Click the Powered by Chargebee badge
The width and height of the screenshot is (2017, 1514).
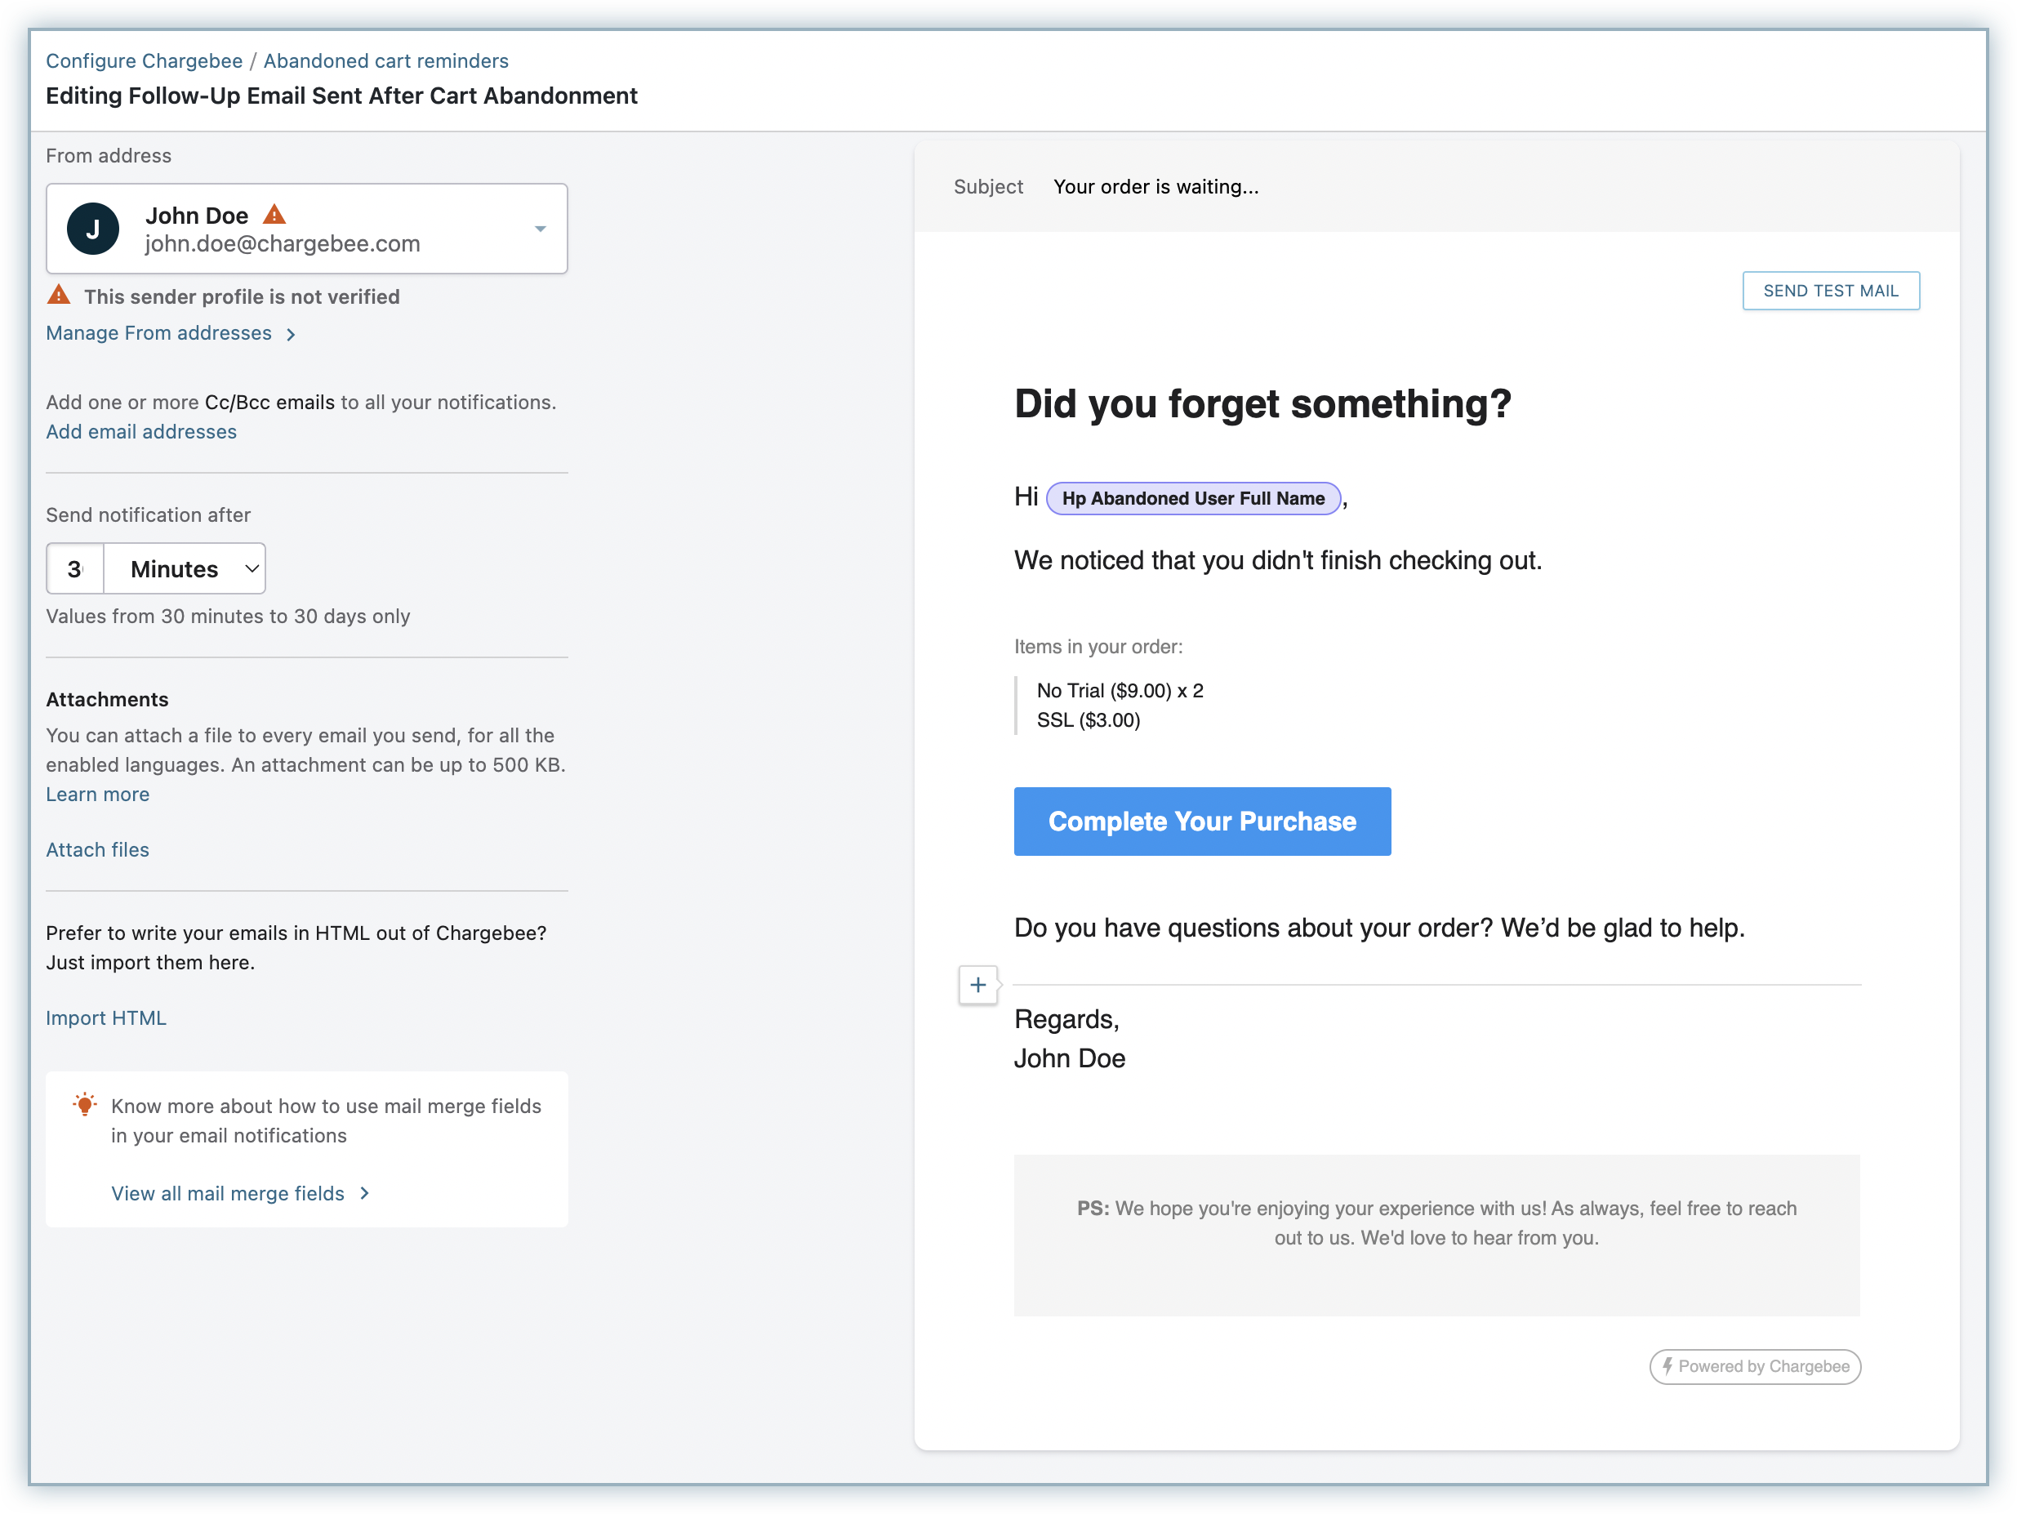(x=1754, y=1366)
